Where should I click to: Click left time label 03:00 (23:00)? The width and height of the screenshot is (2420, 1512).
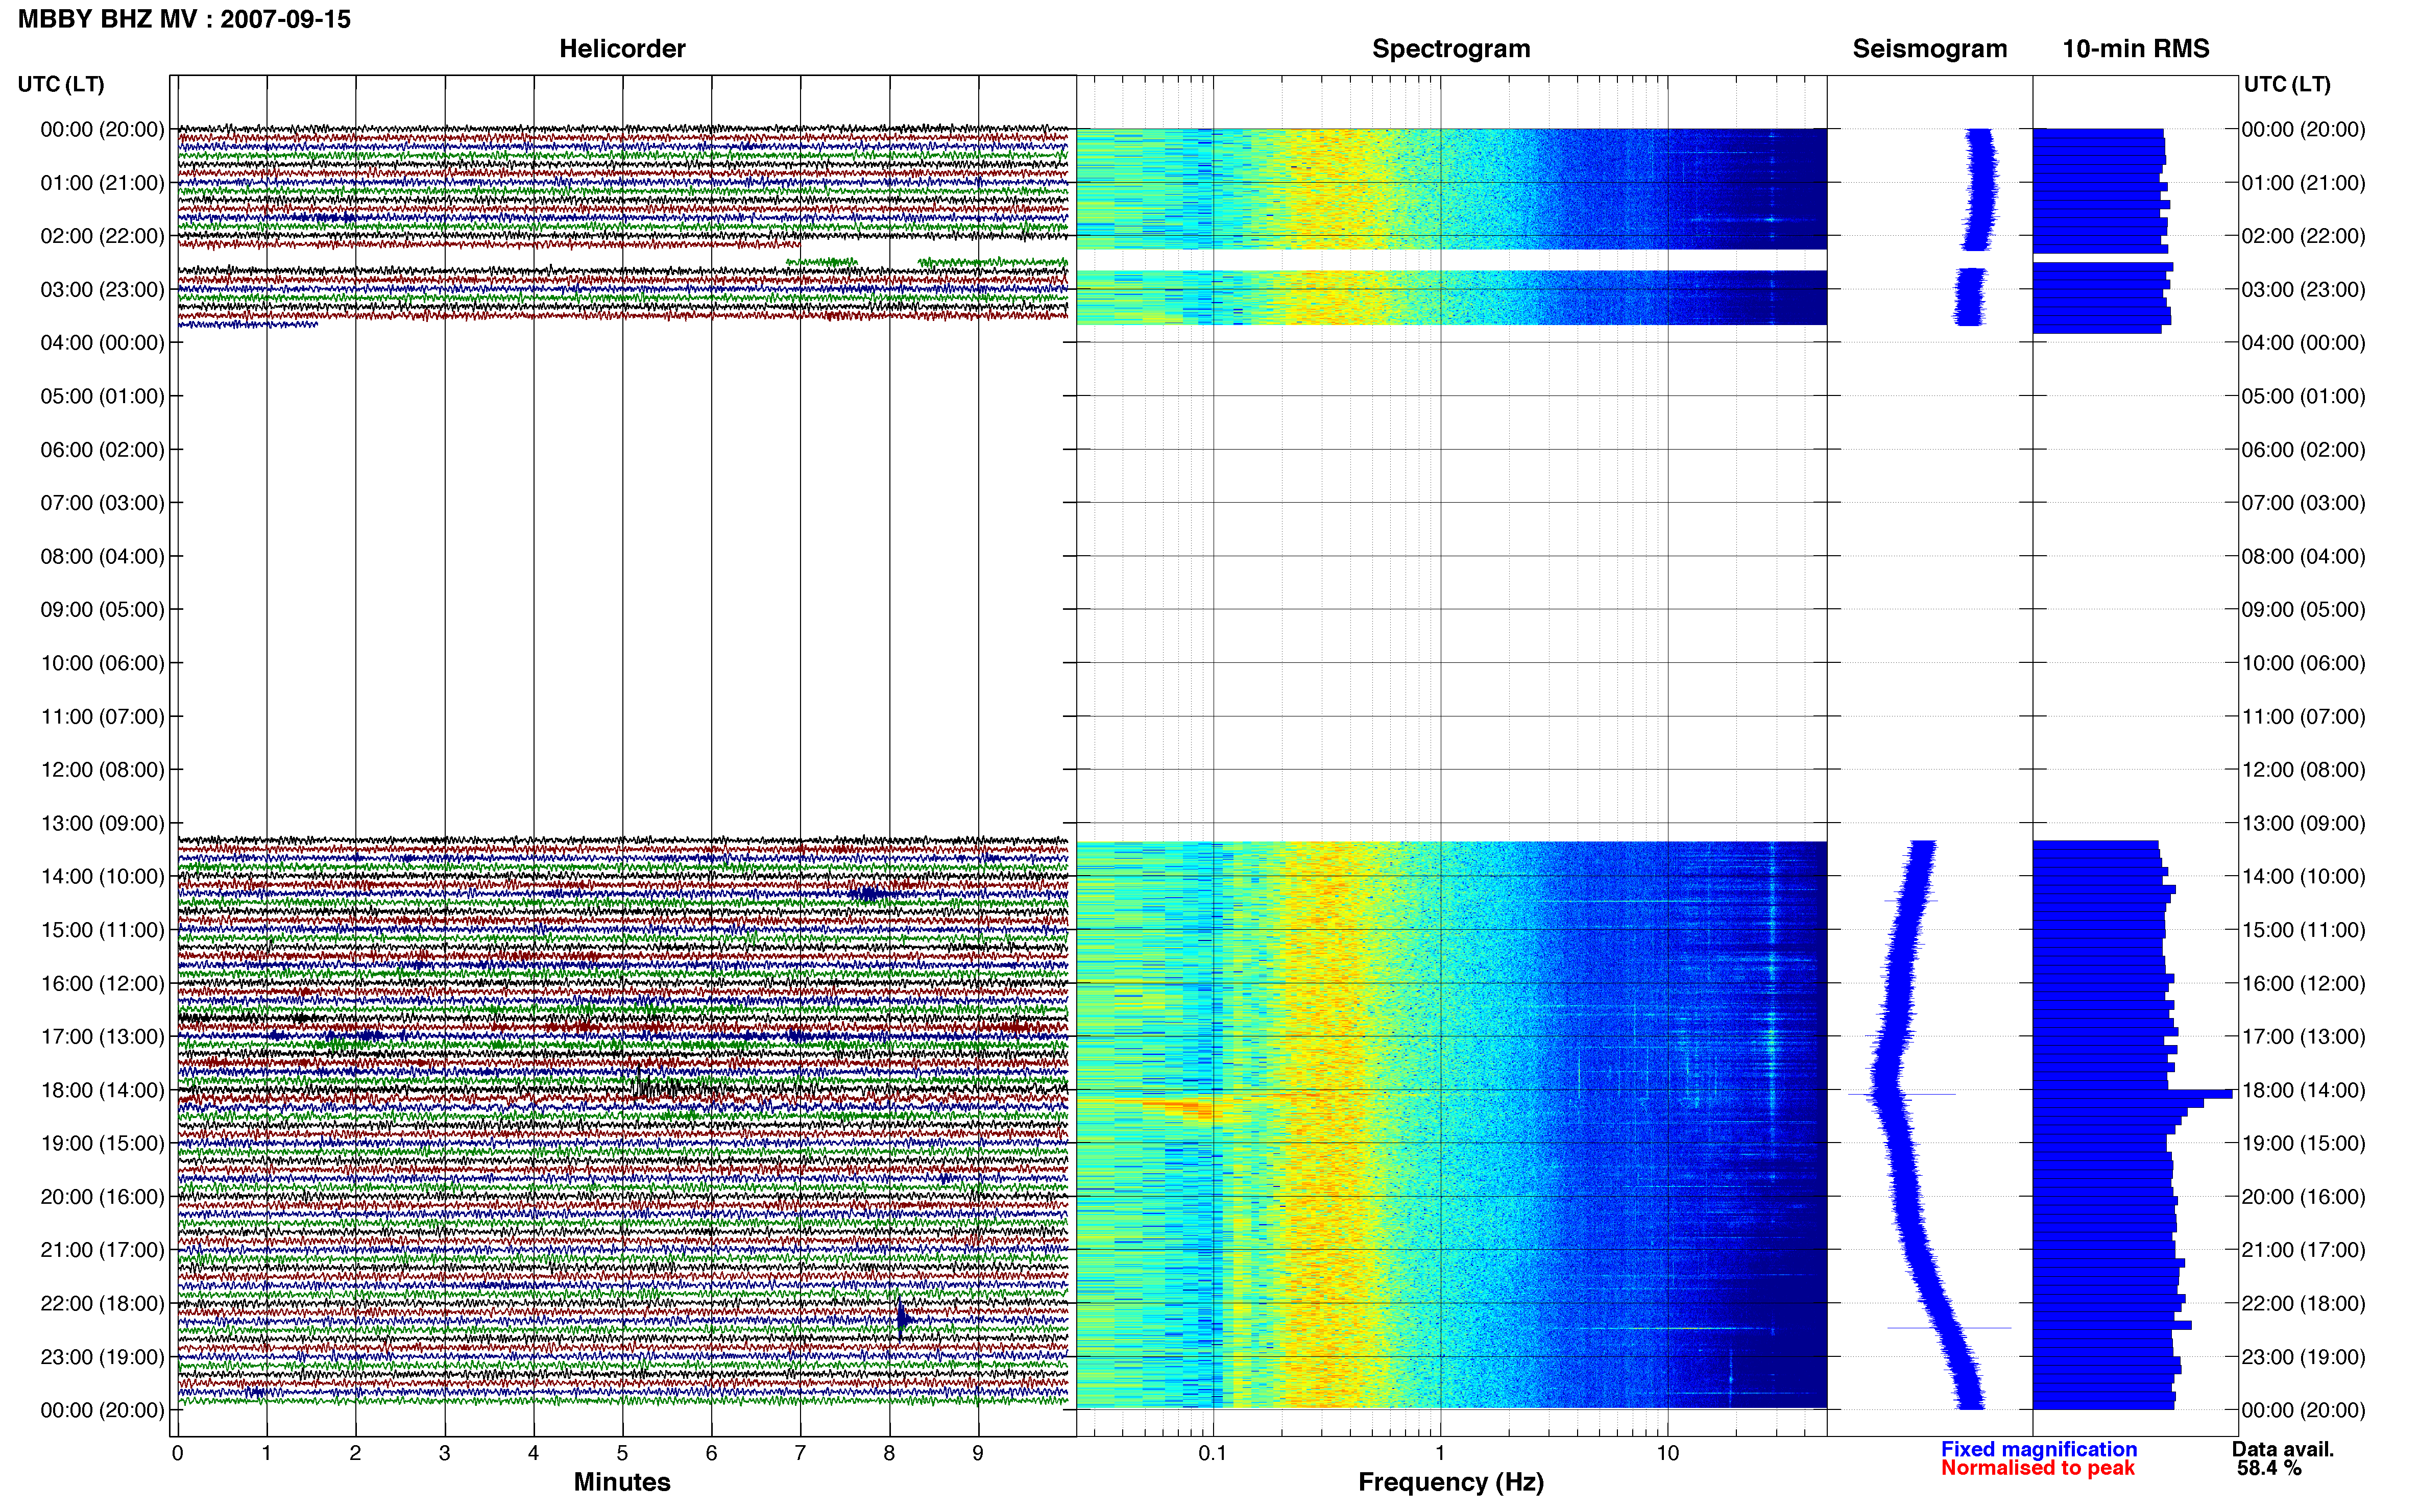(102, 290)
